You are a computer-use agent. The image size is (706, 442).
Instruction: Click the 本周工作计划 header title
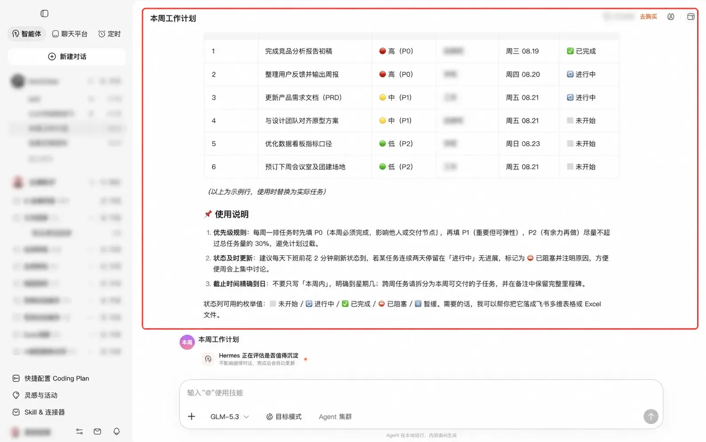173,18
